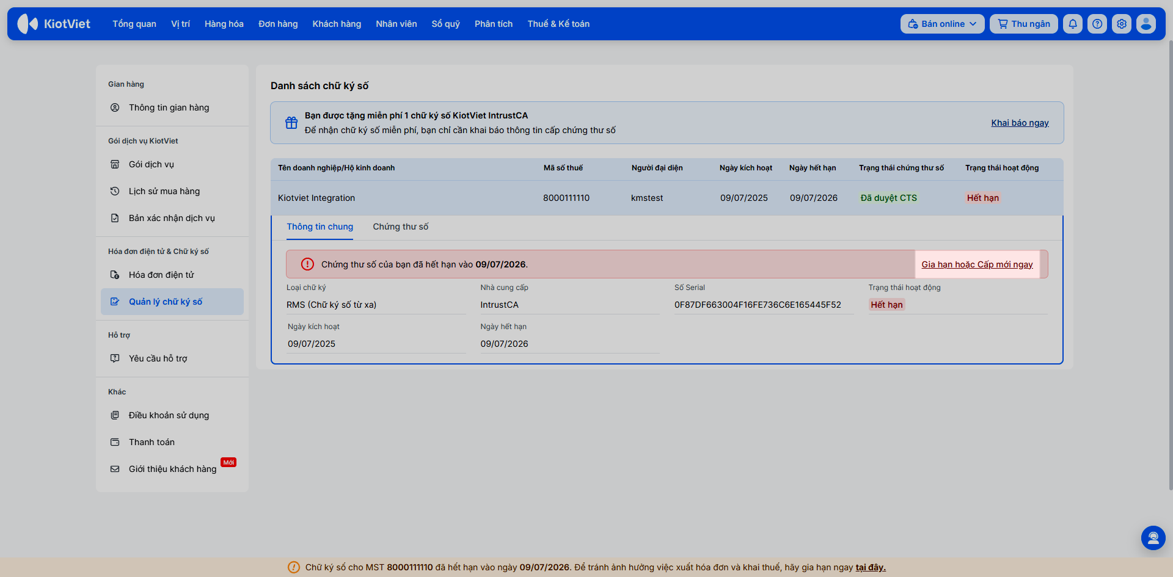Open Lịch sử mua hàng in sidebar
The height and width of the screenshot is (577, 1173).
tap(172, 191)
